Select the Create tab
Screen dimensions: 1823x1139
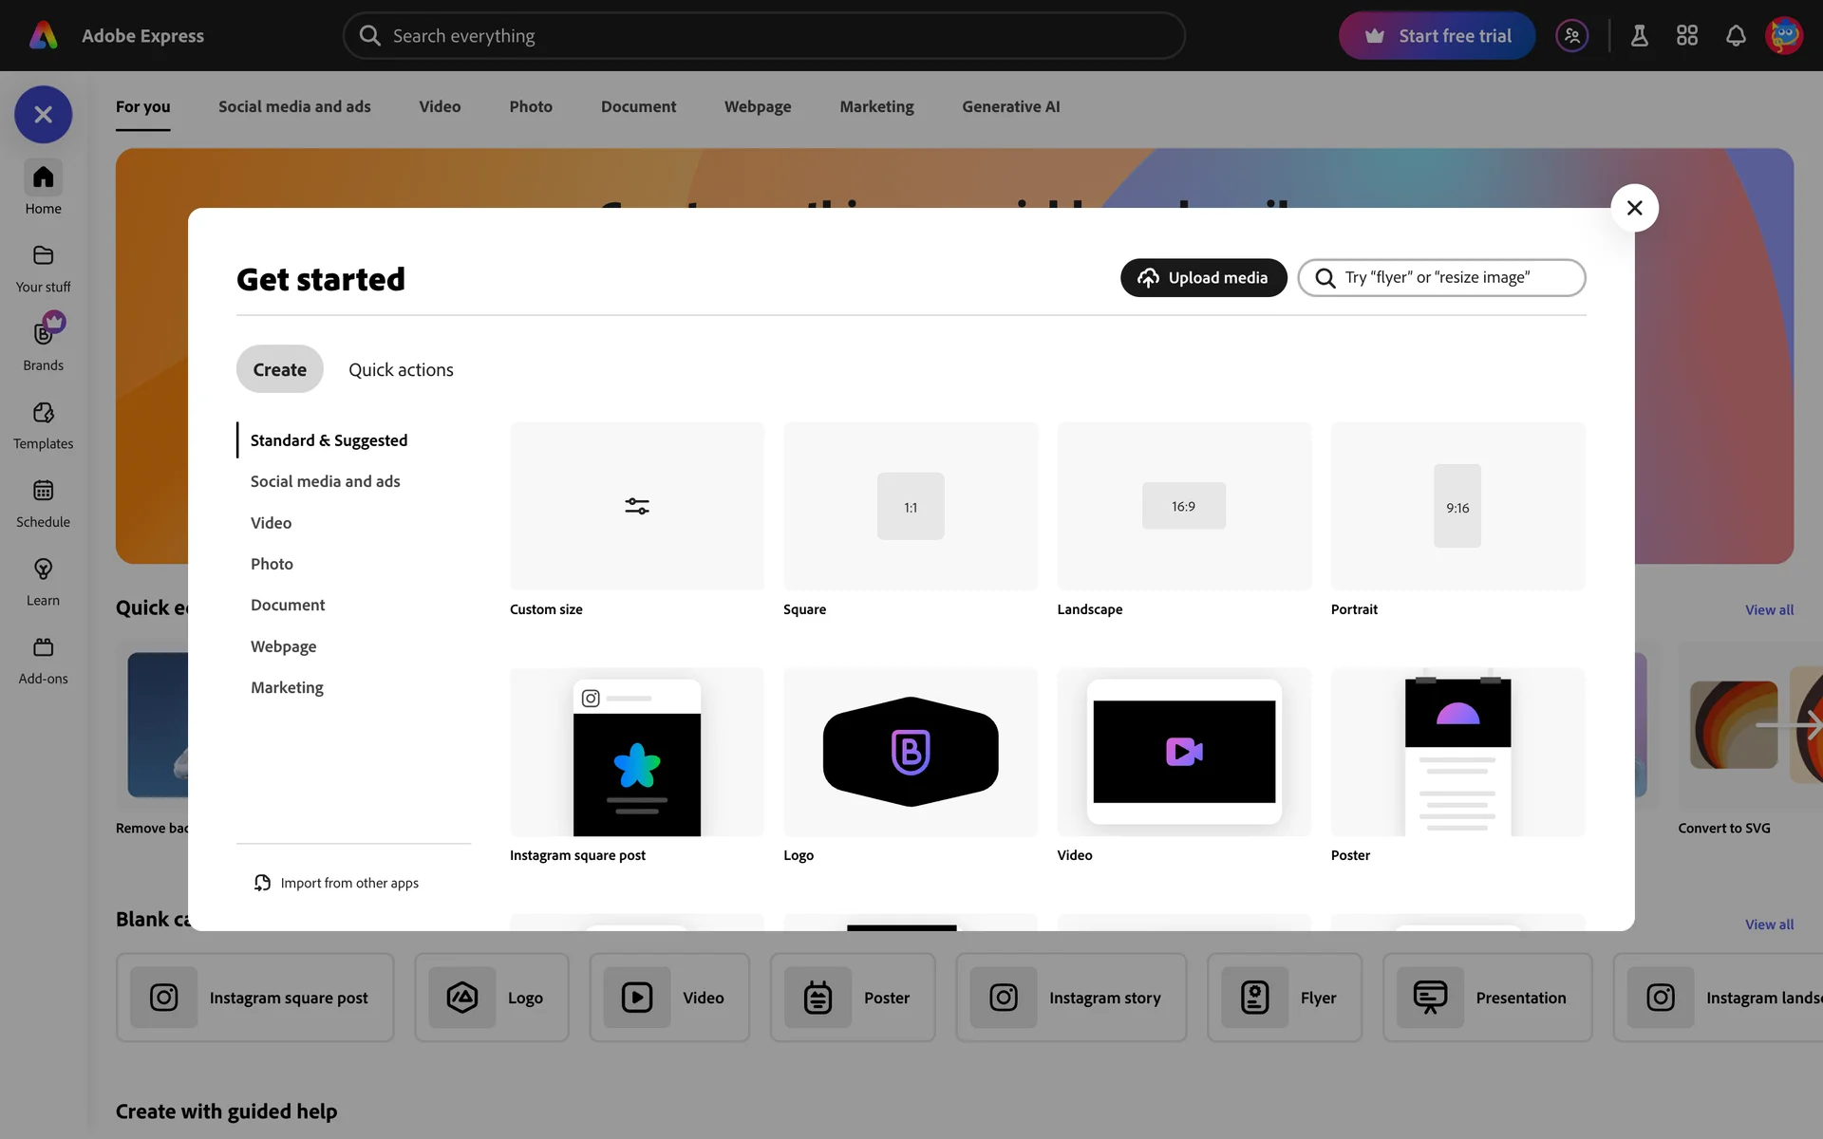(x=279, y=370)
